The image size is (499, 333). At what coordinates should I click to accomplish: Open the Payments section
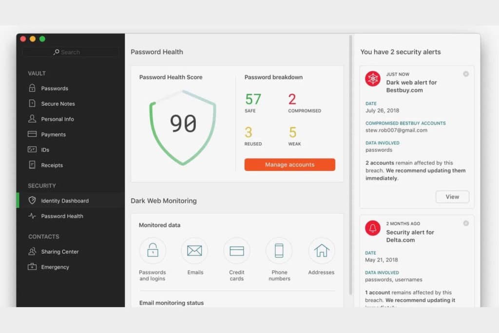point(53,134)
